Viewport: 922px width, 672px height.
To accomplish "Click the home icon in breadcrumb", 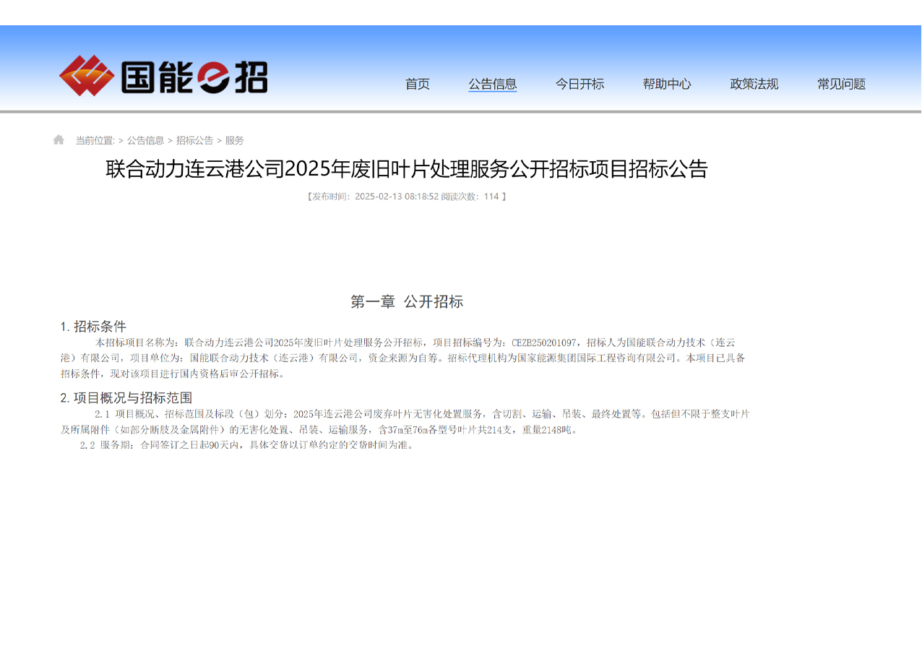I will click(x=59, y=139).
